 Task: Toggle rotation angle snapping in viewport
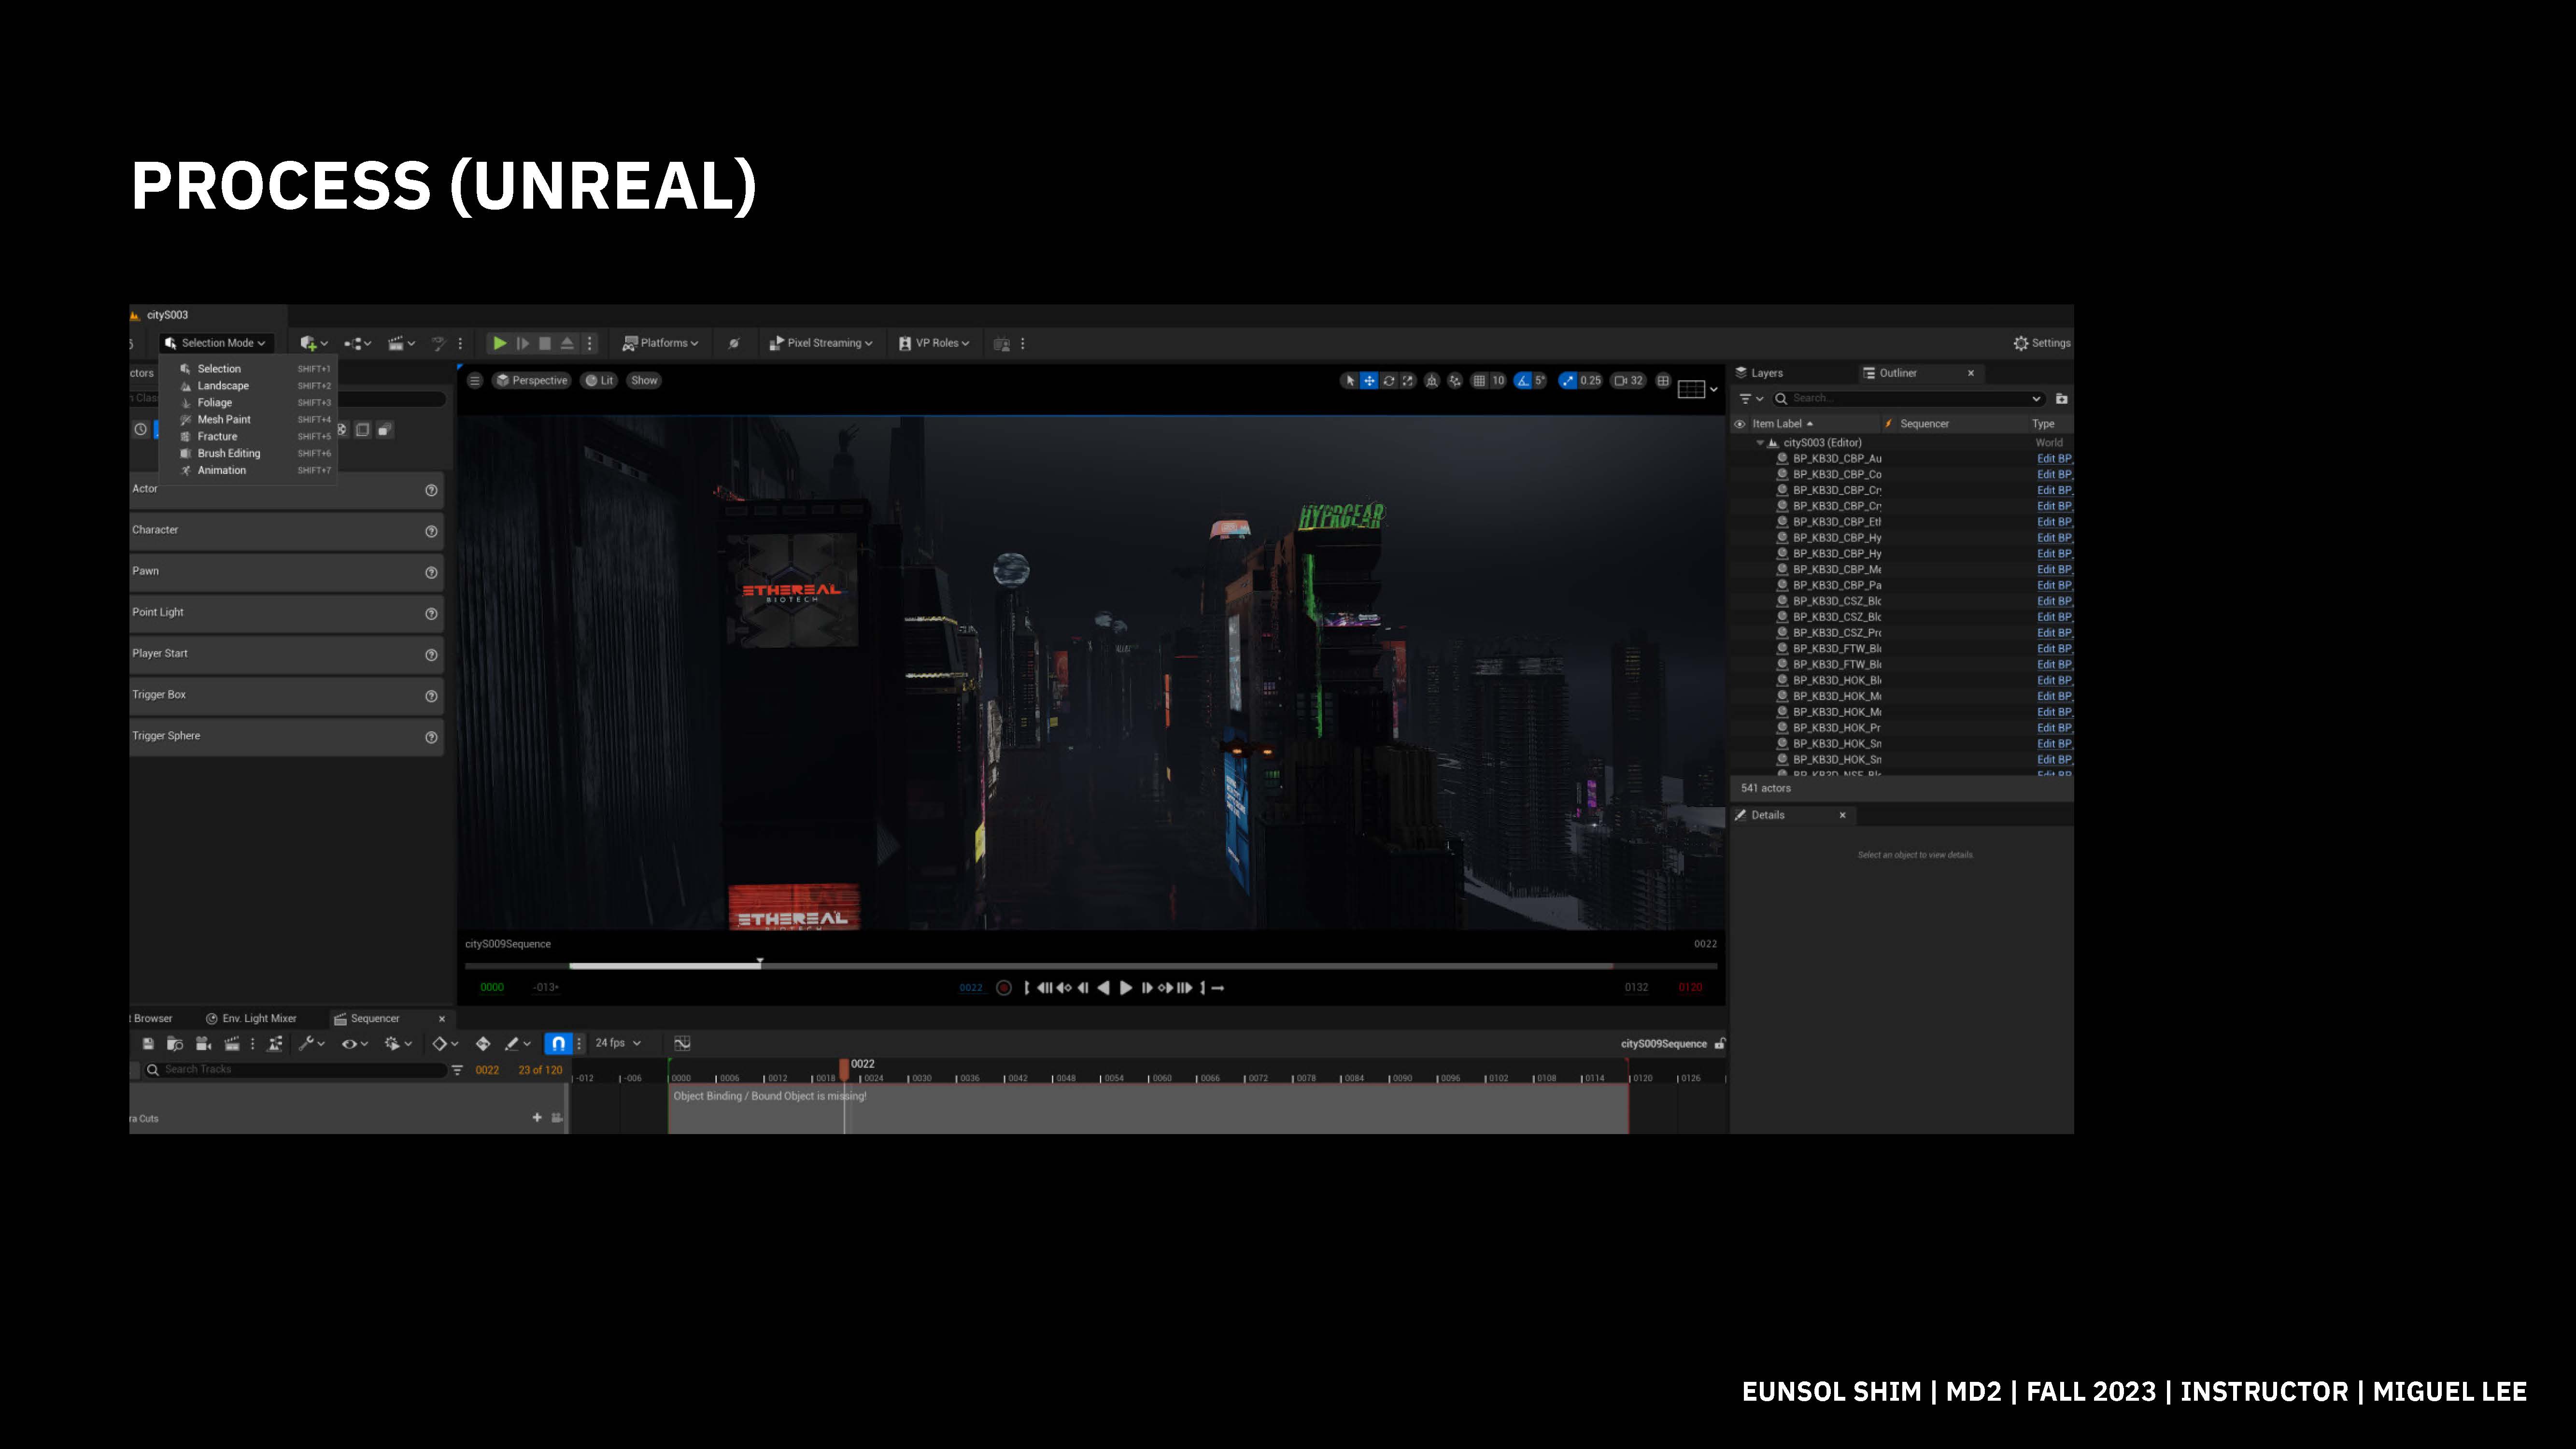1523,380
